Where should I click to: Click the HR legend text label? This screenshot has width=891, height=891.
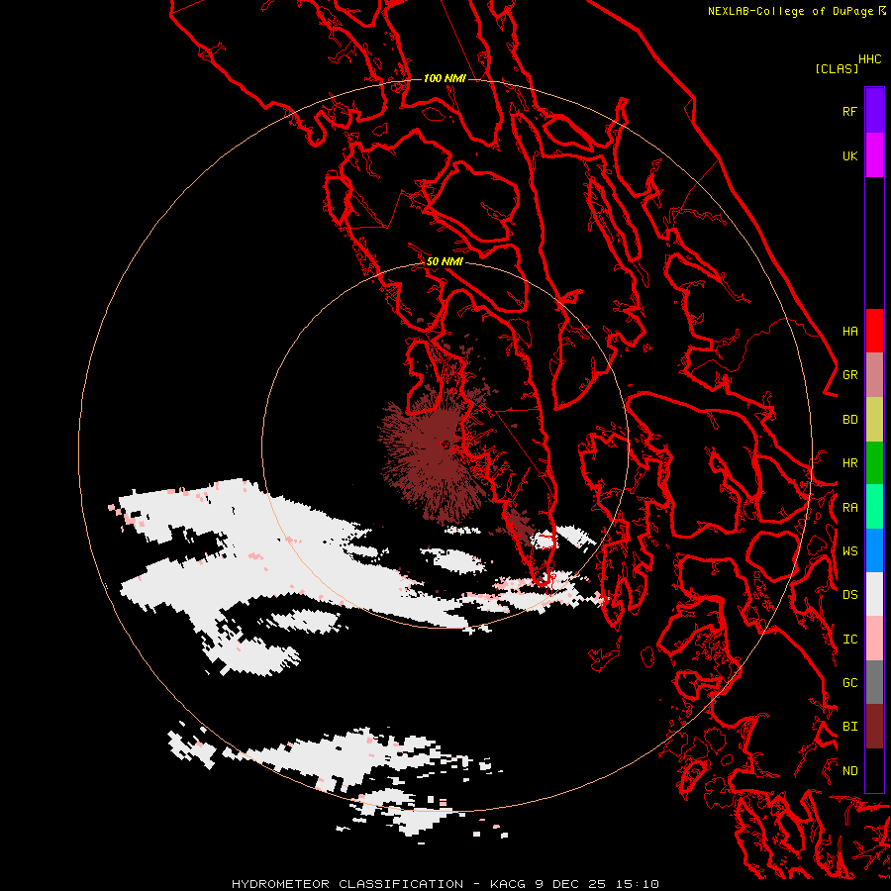[x=850, y=462]
